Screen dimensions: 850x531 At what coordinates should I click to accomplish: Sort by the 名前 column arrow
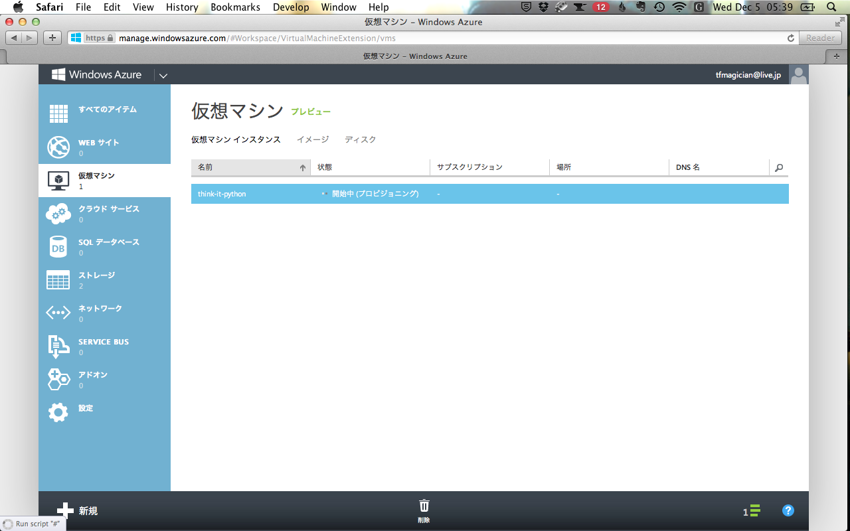303,168
